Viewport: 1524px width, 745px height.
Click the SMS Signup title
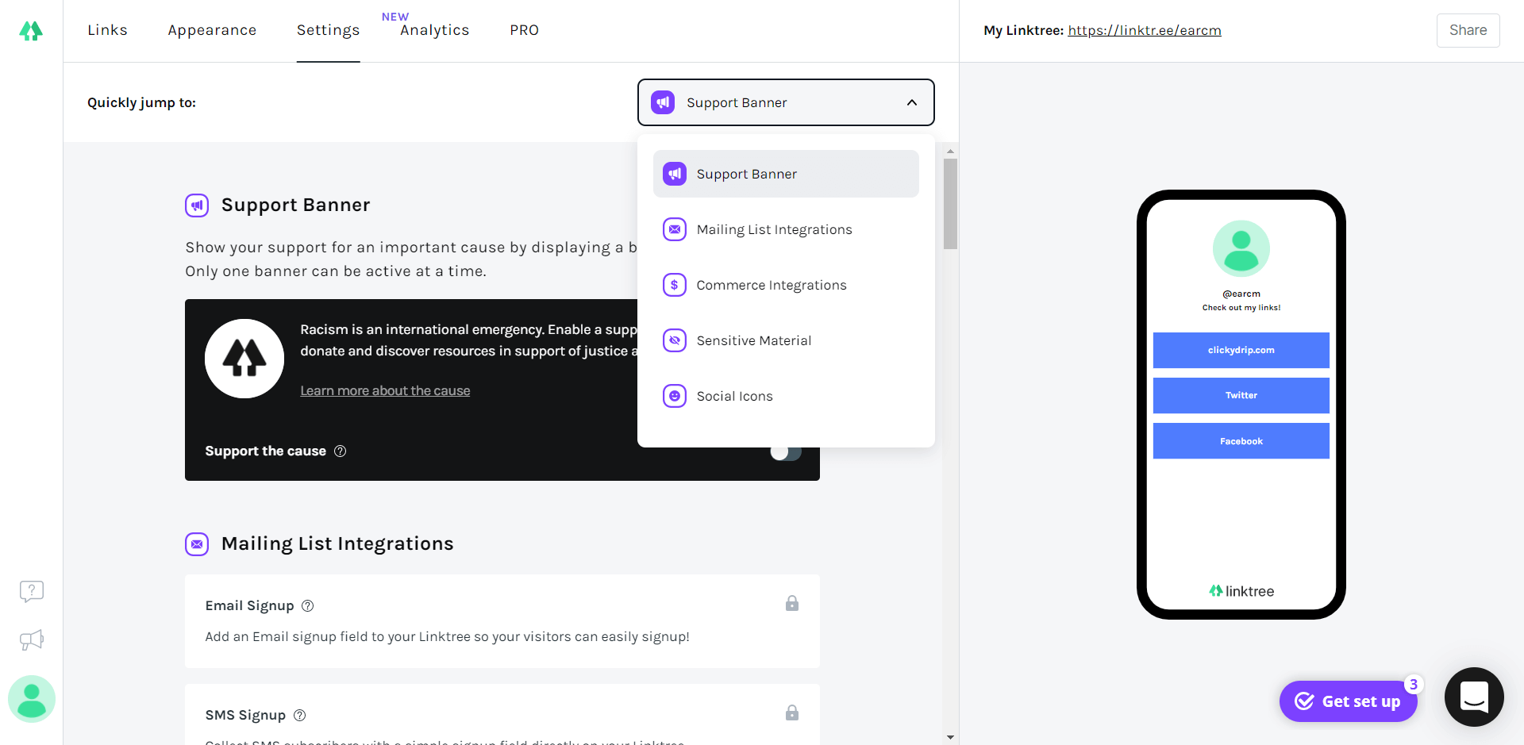pos(245,715)
